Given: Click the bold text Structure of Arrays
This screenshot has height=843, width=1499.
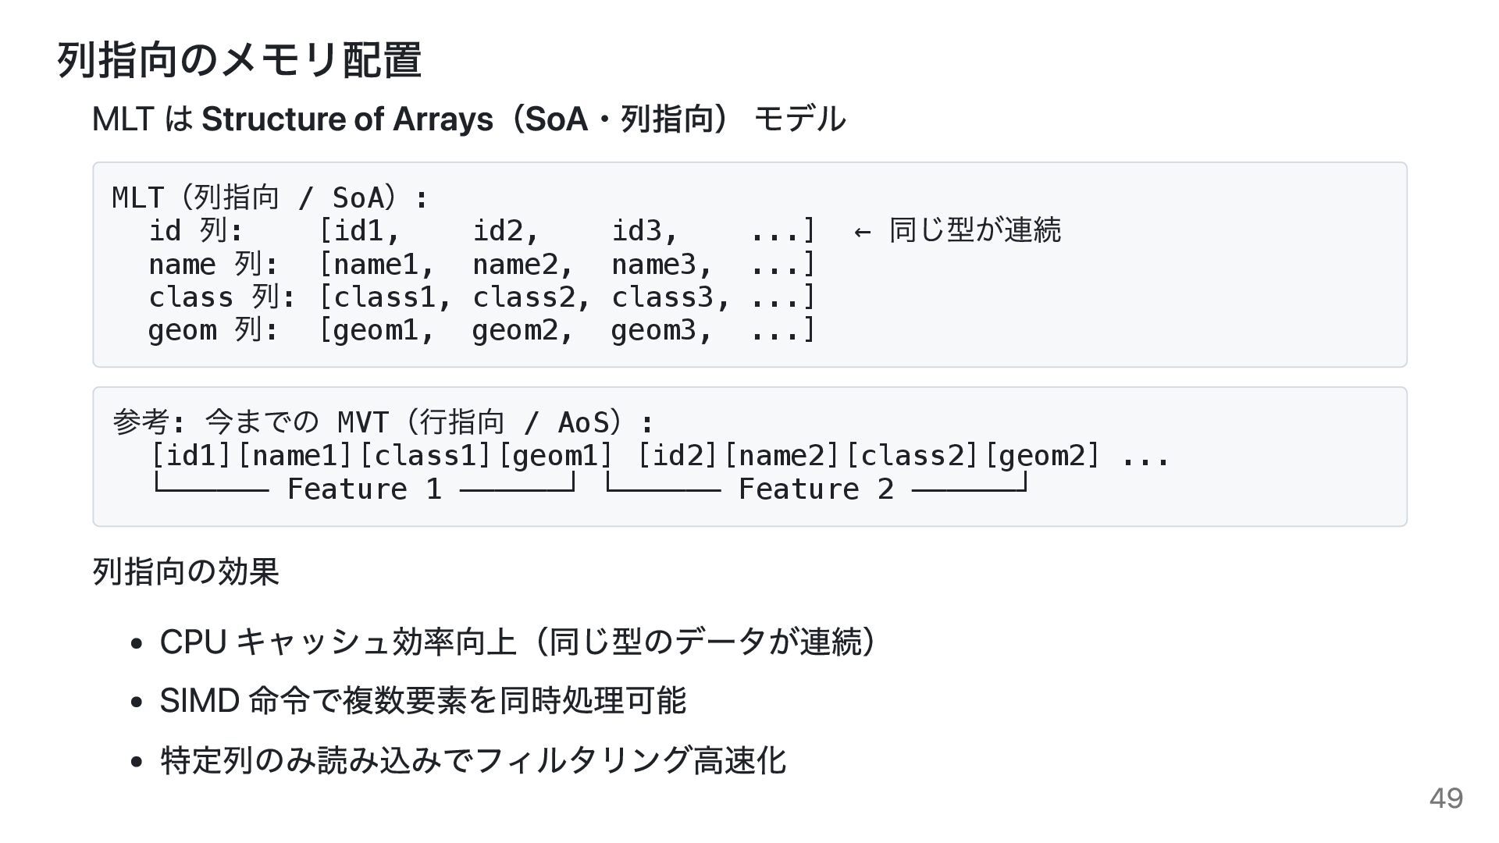Looking at the screenshot, I should [347, 119].
